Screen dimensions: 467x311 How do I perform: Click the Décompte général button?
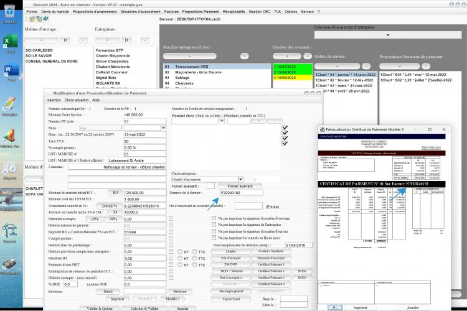pos(231,291)
